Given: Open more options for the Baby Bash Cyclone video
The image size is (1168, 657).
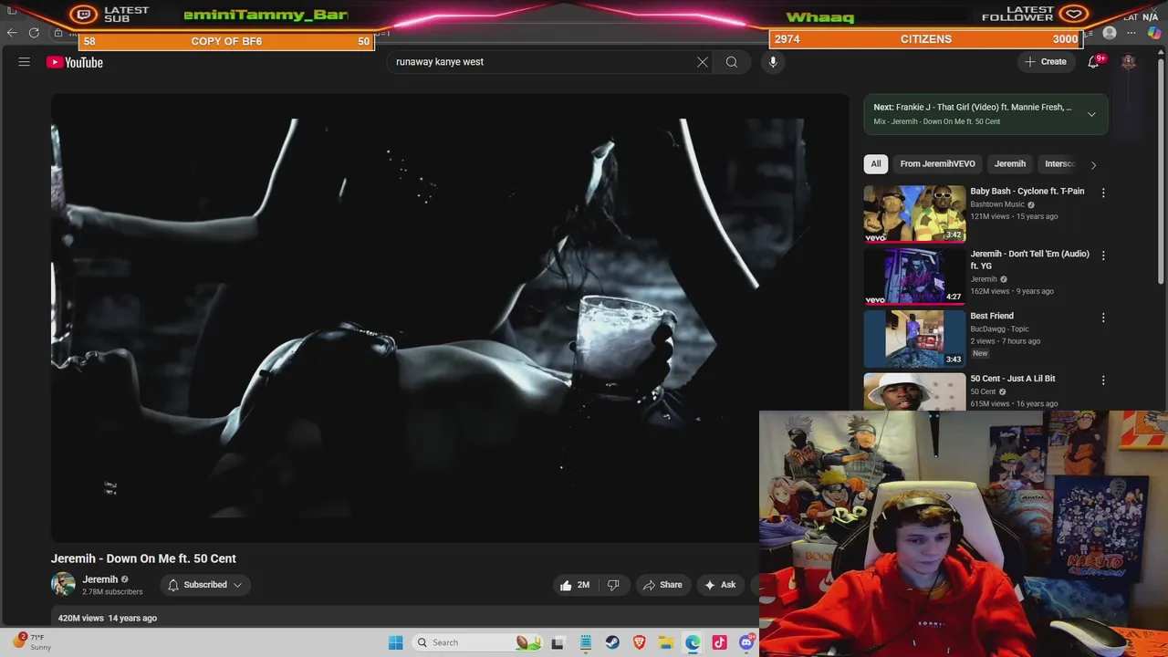Looking at the screenshot, I should pos(1103,193).
